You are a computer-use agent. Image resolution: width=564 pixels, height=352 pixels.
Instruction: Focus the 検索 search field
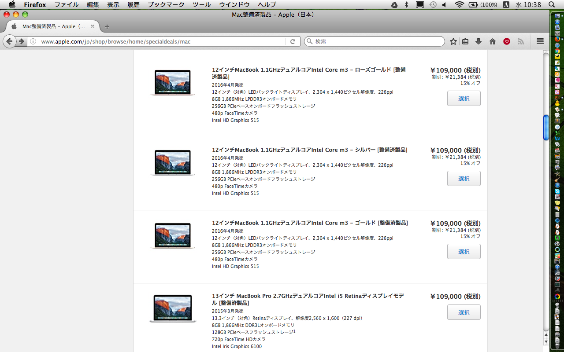(x=375, y=41)
